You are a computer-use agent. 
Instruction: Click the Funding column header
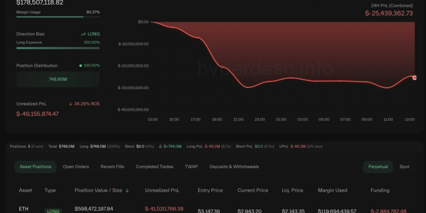pos(380,190)
